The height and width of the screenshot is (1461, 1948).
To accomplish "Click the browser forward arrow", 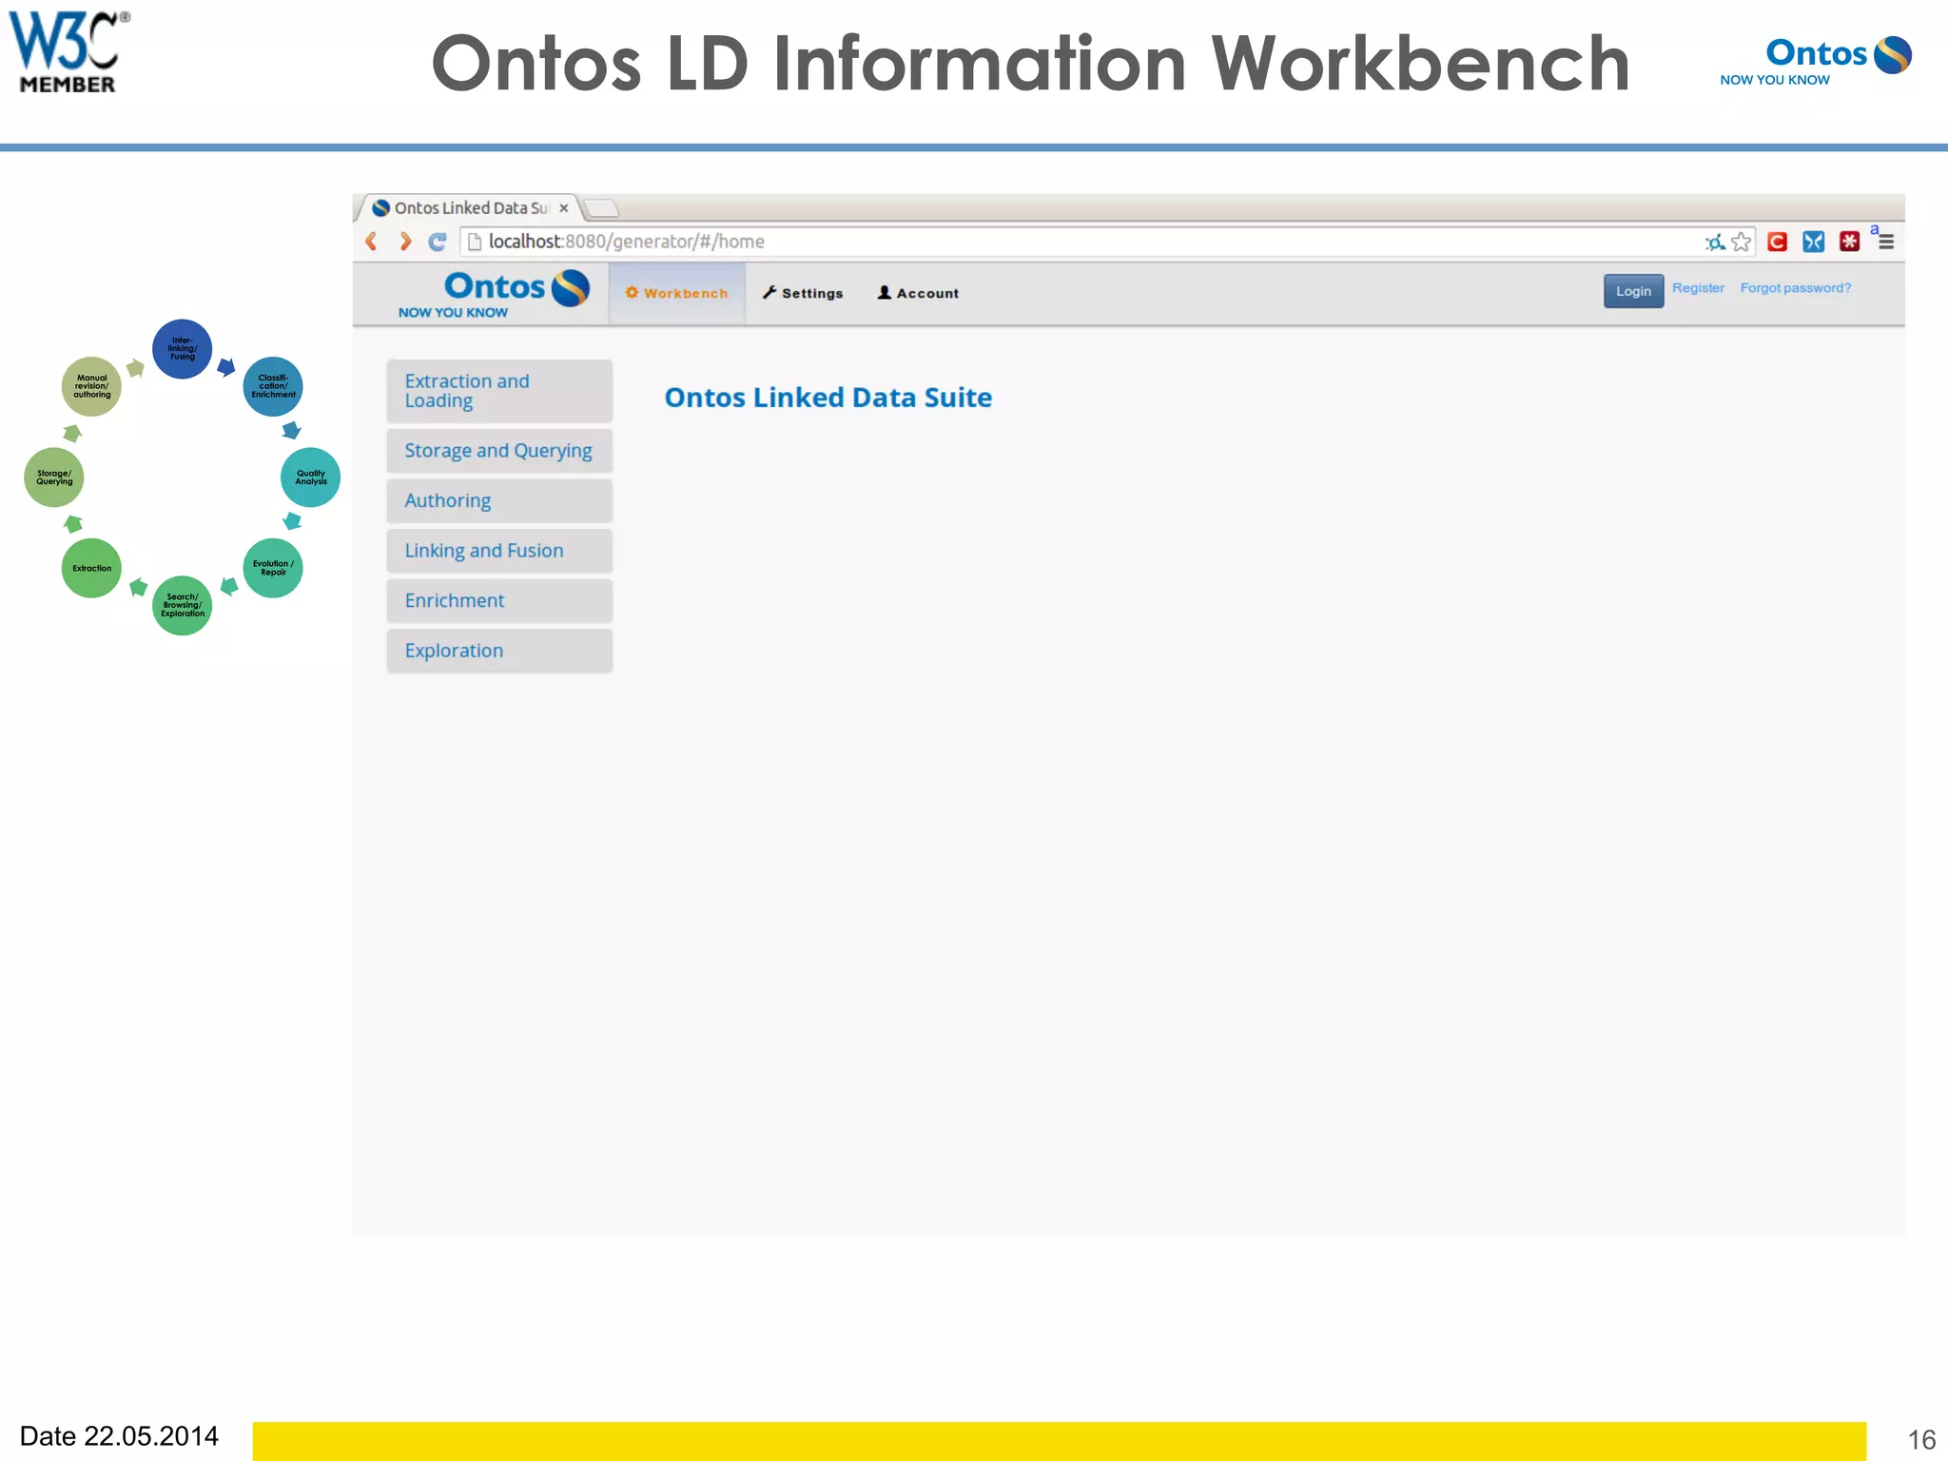I will tap(405, 242).
